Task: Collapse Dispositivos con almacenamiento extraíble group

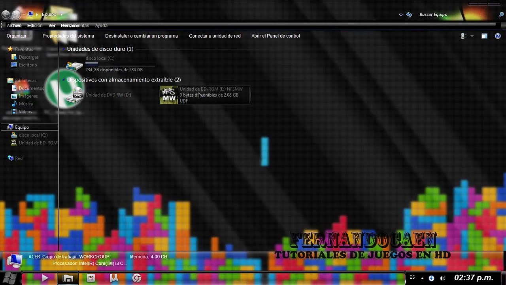Action: (64, 80)
